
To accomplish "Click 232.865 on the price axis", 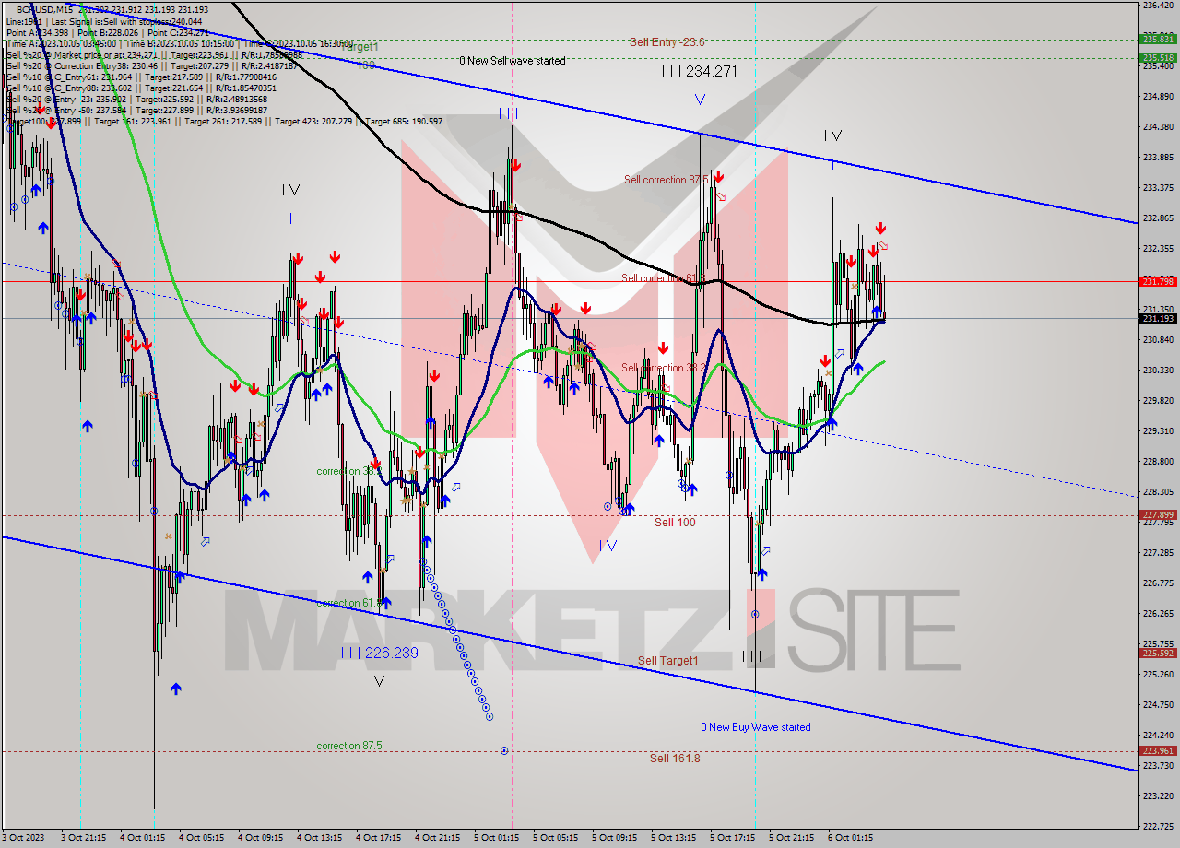I will point(1157,218).
